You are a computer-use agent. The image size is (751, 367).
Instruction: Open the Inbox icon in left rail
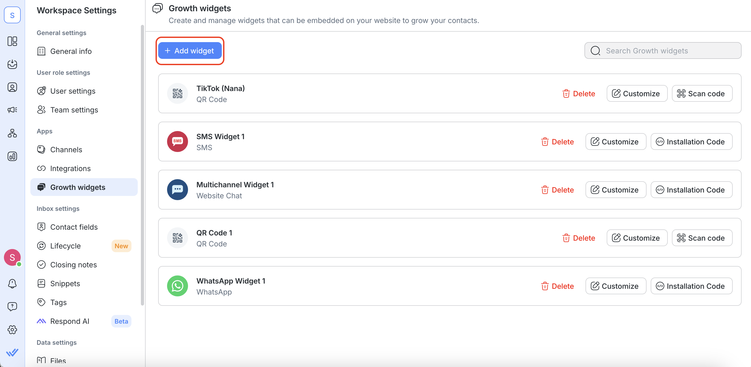(12, 64)
